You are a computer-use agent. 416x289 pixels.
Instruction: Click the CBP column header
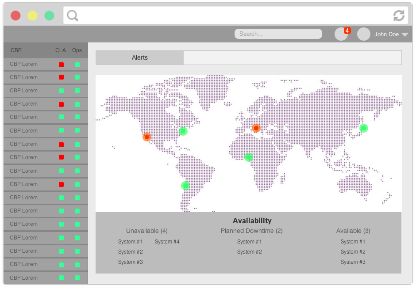[16, 50]
